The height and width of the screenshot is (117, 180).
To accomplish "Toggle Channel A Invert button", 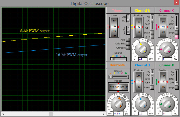I will (152, 33).
